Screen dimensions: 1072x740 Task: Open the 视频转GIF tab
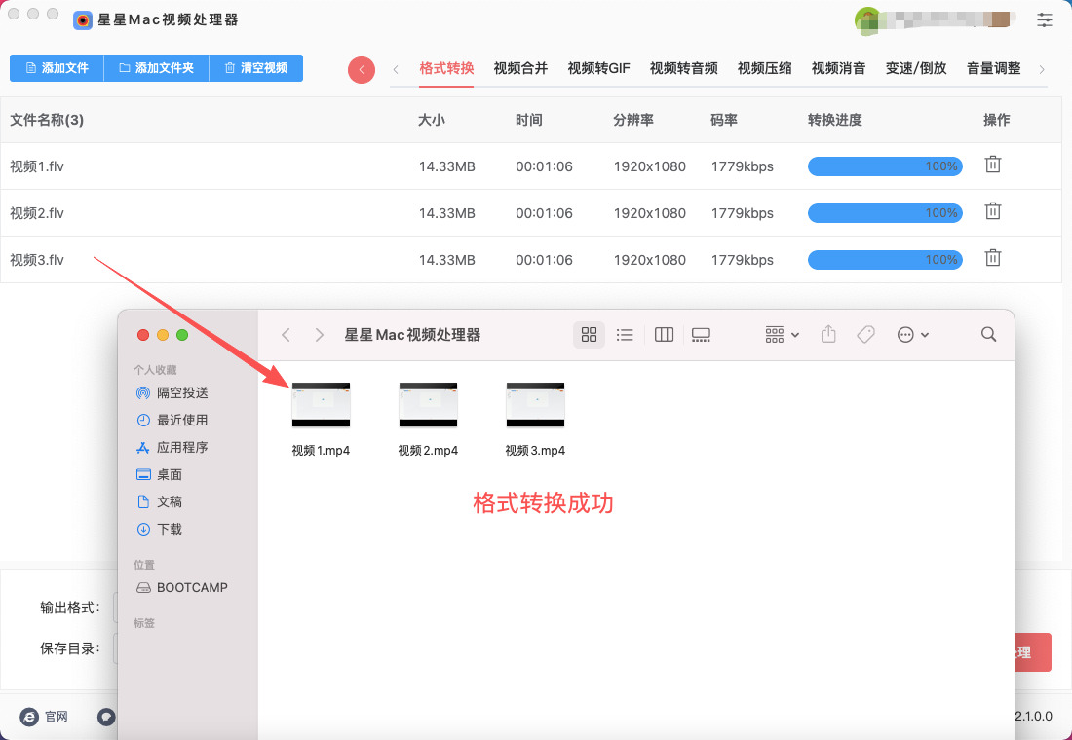pos(599,68)
